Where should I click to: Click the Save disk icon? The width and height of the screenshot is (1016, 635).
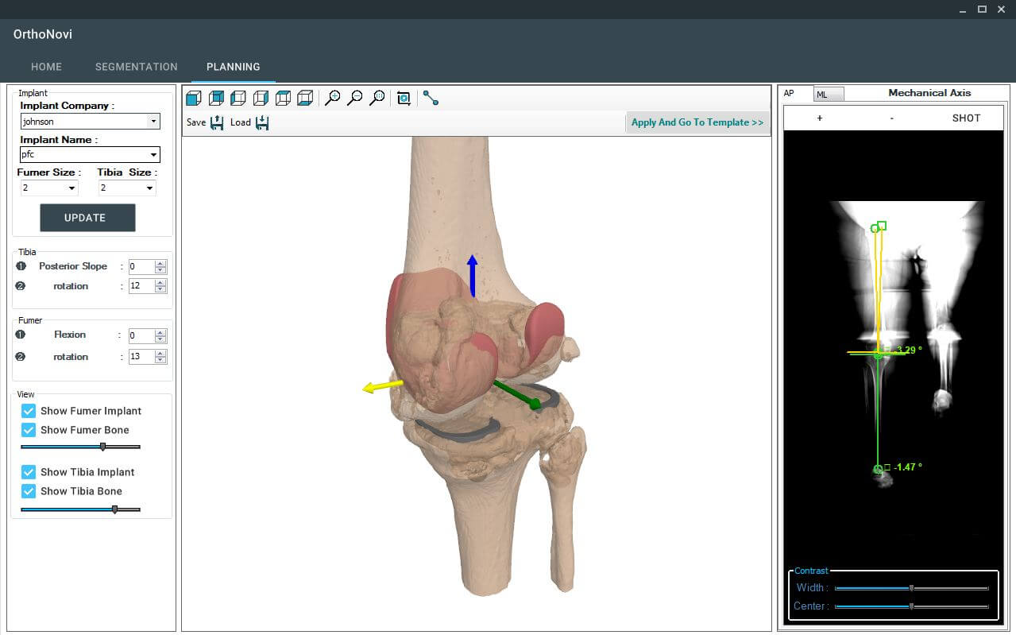click(x=217, y=122)
